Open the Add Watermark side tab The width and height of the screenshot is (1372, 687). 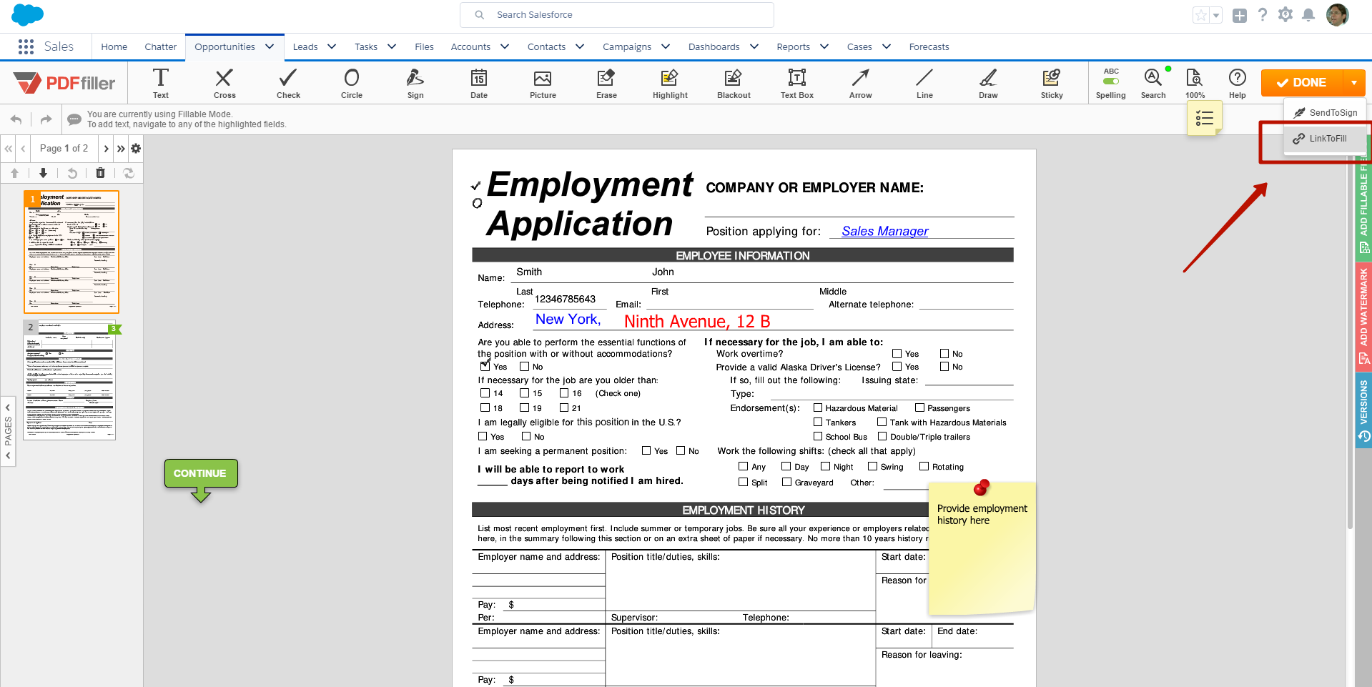[x=1363, y=317]
